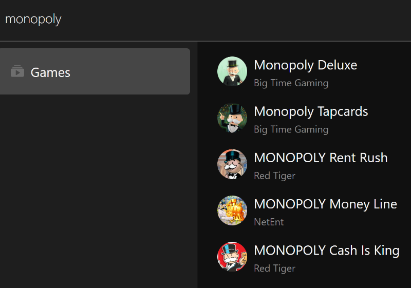
Task: Click the Monopoly Tapcards round icon
Action: (x=232, y=118)
